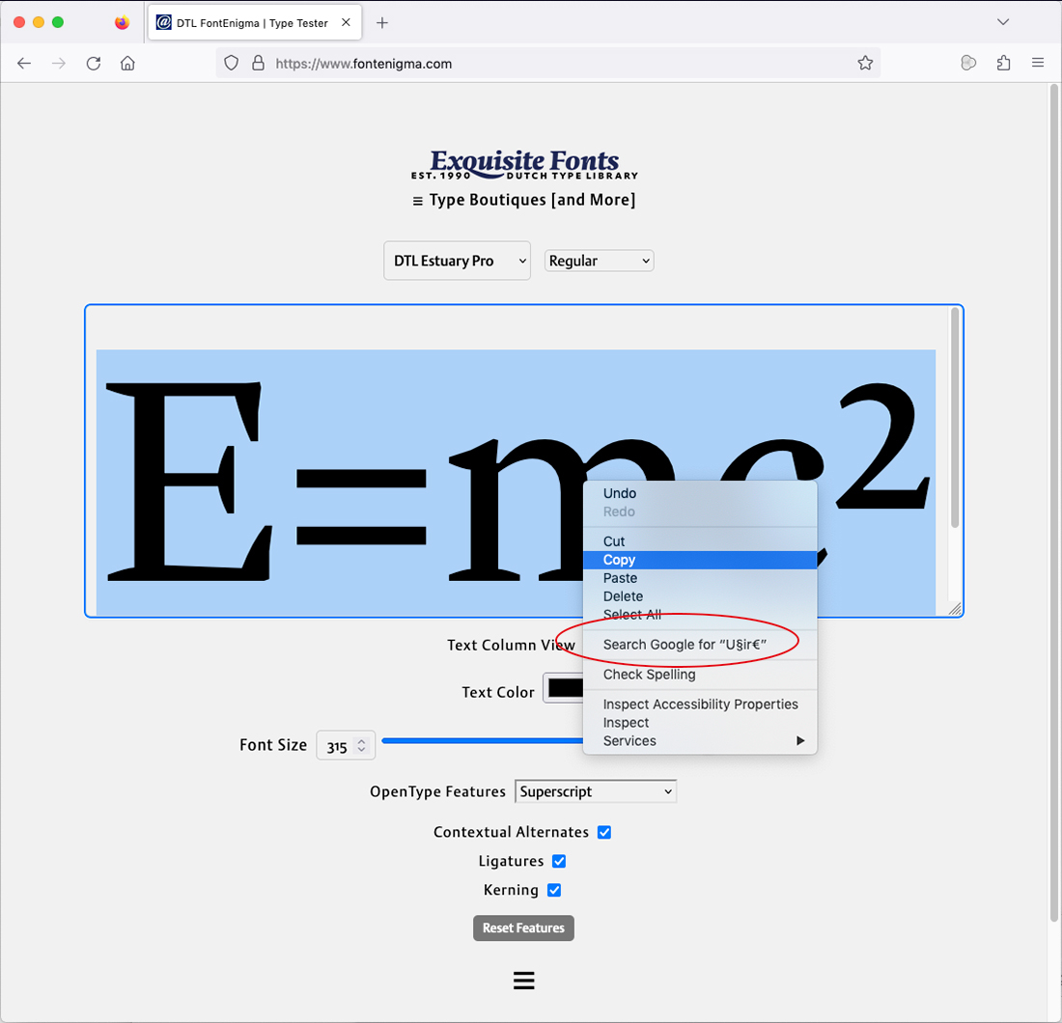Image resolution: width=1062 pixels, height=1023 pixels.
Task: Select Search Google for "U§ir€"
Action: click(700, 645)
